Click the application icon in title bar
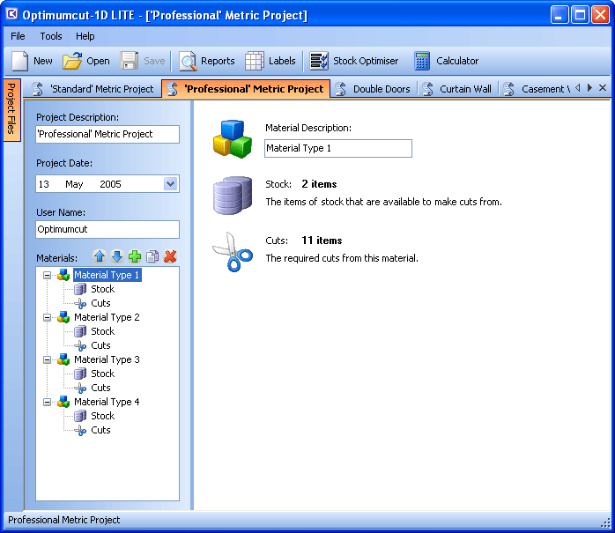Viewport: 615px width, 533px height. [11, 14]
